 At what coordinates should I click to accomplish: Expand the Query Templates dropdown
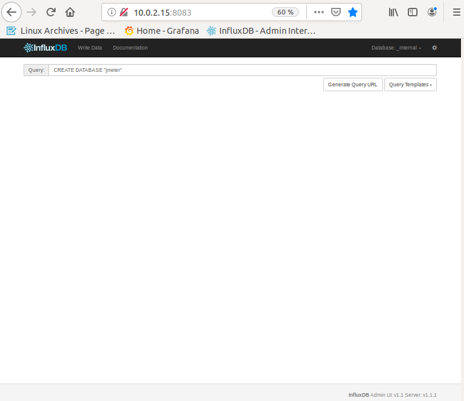pyautogui.click(x=410, y=85)
